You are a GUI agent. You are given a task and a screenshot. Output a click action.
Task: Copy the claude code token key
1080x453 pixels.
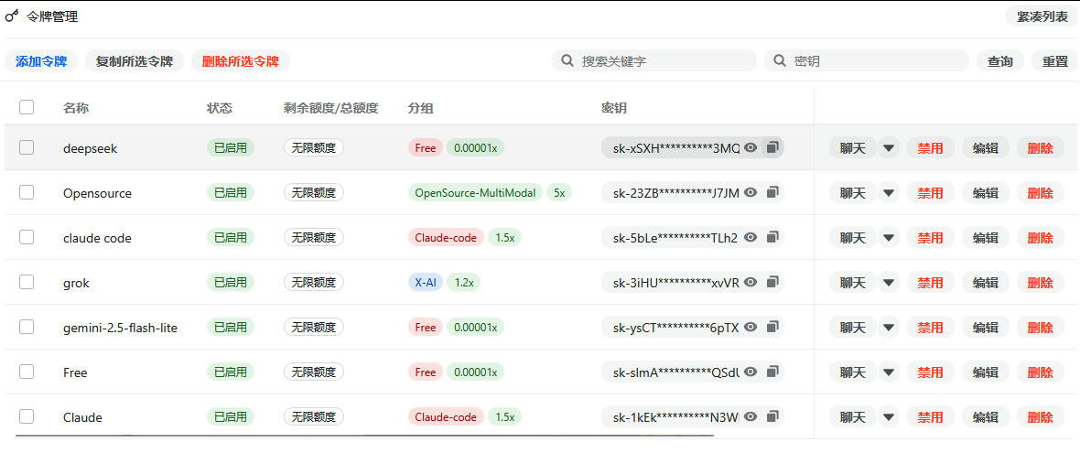point(772,237)
